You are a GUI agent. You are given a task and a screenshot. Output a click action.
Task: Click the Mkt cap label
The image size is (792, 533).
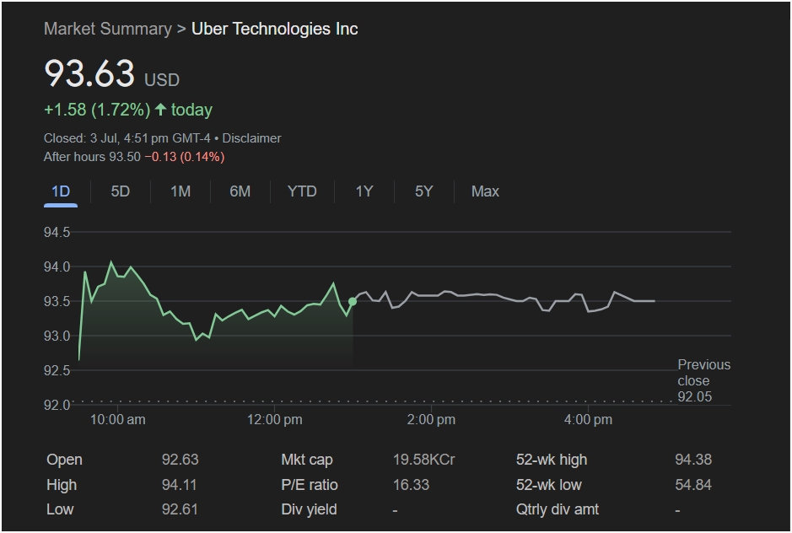[307, 460]
